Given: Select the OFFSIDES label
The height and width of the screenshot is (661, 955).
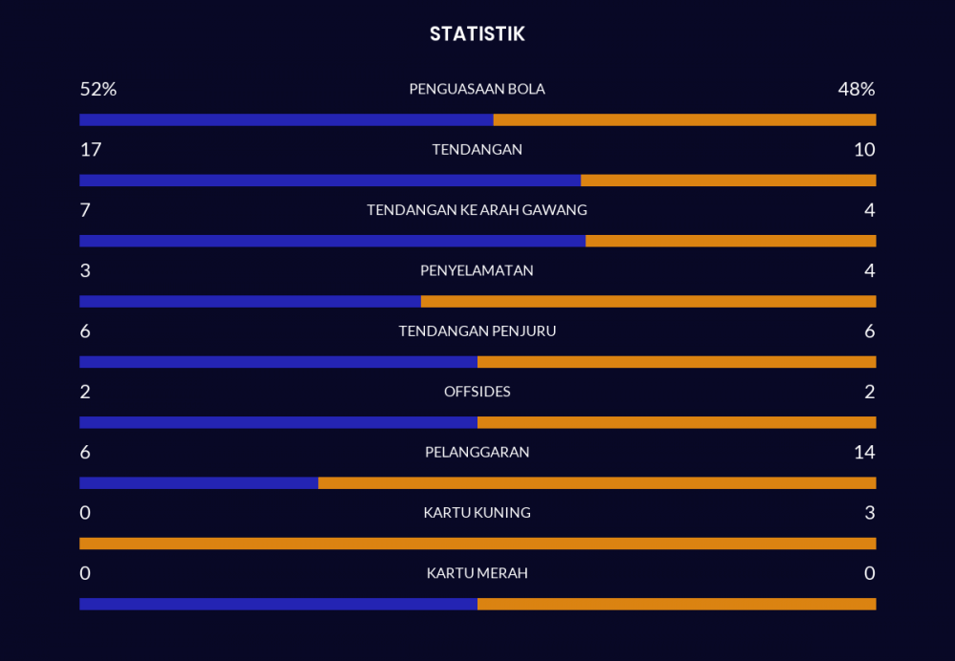Looking at the screenshot, I should point(477,392).
